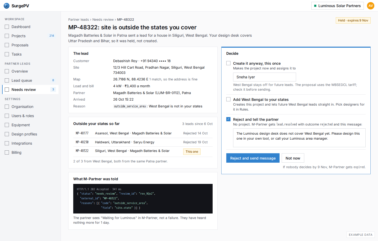Viewport: 378px width, 241px height.
Task: Open the Luminous Solar Partners organisation switcher
Action: coord(338,6)
